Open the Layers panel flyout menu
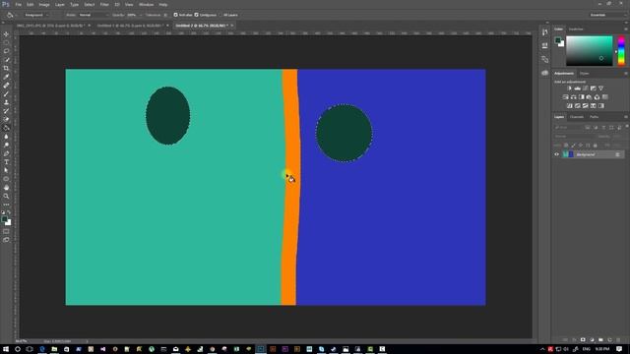Screen dimensions: 630x354 tap(626, 117)
